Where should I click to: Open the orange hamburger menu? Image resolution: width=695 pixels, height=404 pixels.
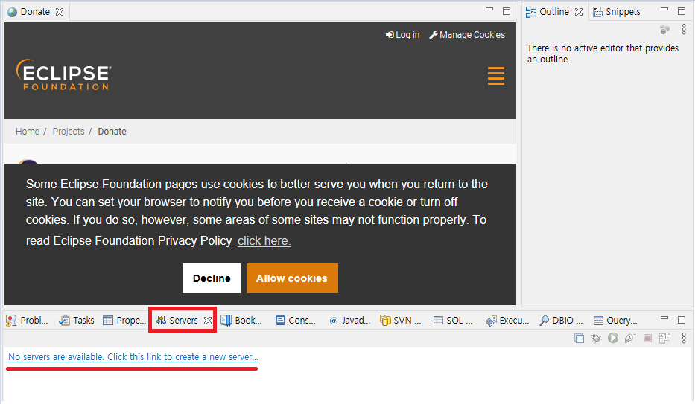[496, 76]
